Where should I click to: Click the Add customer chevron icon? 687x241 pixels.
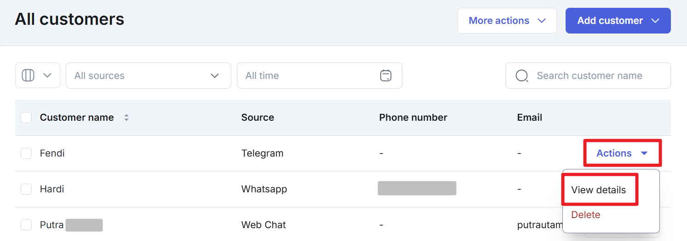coord(656,21)
